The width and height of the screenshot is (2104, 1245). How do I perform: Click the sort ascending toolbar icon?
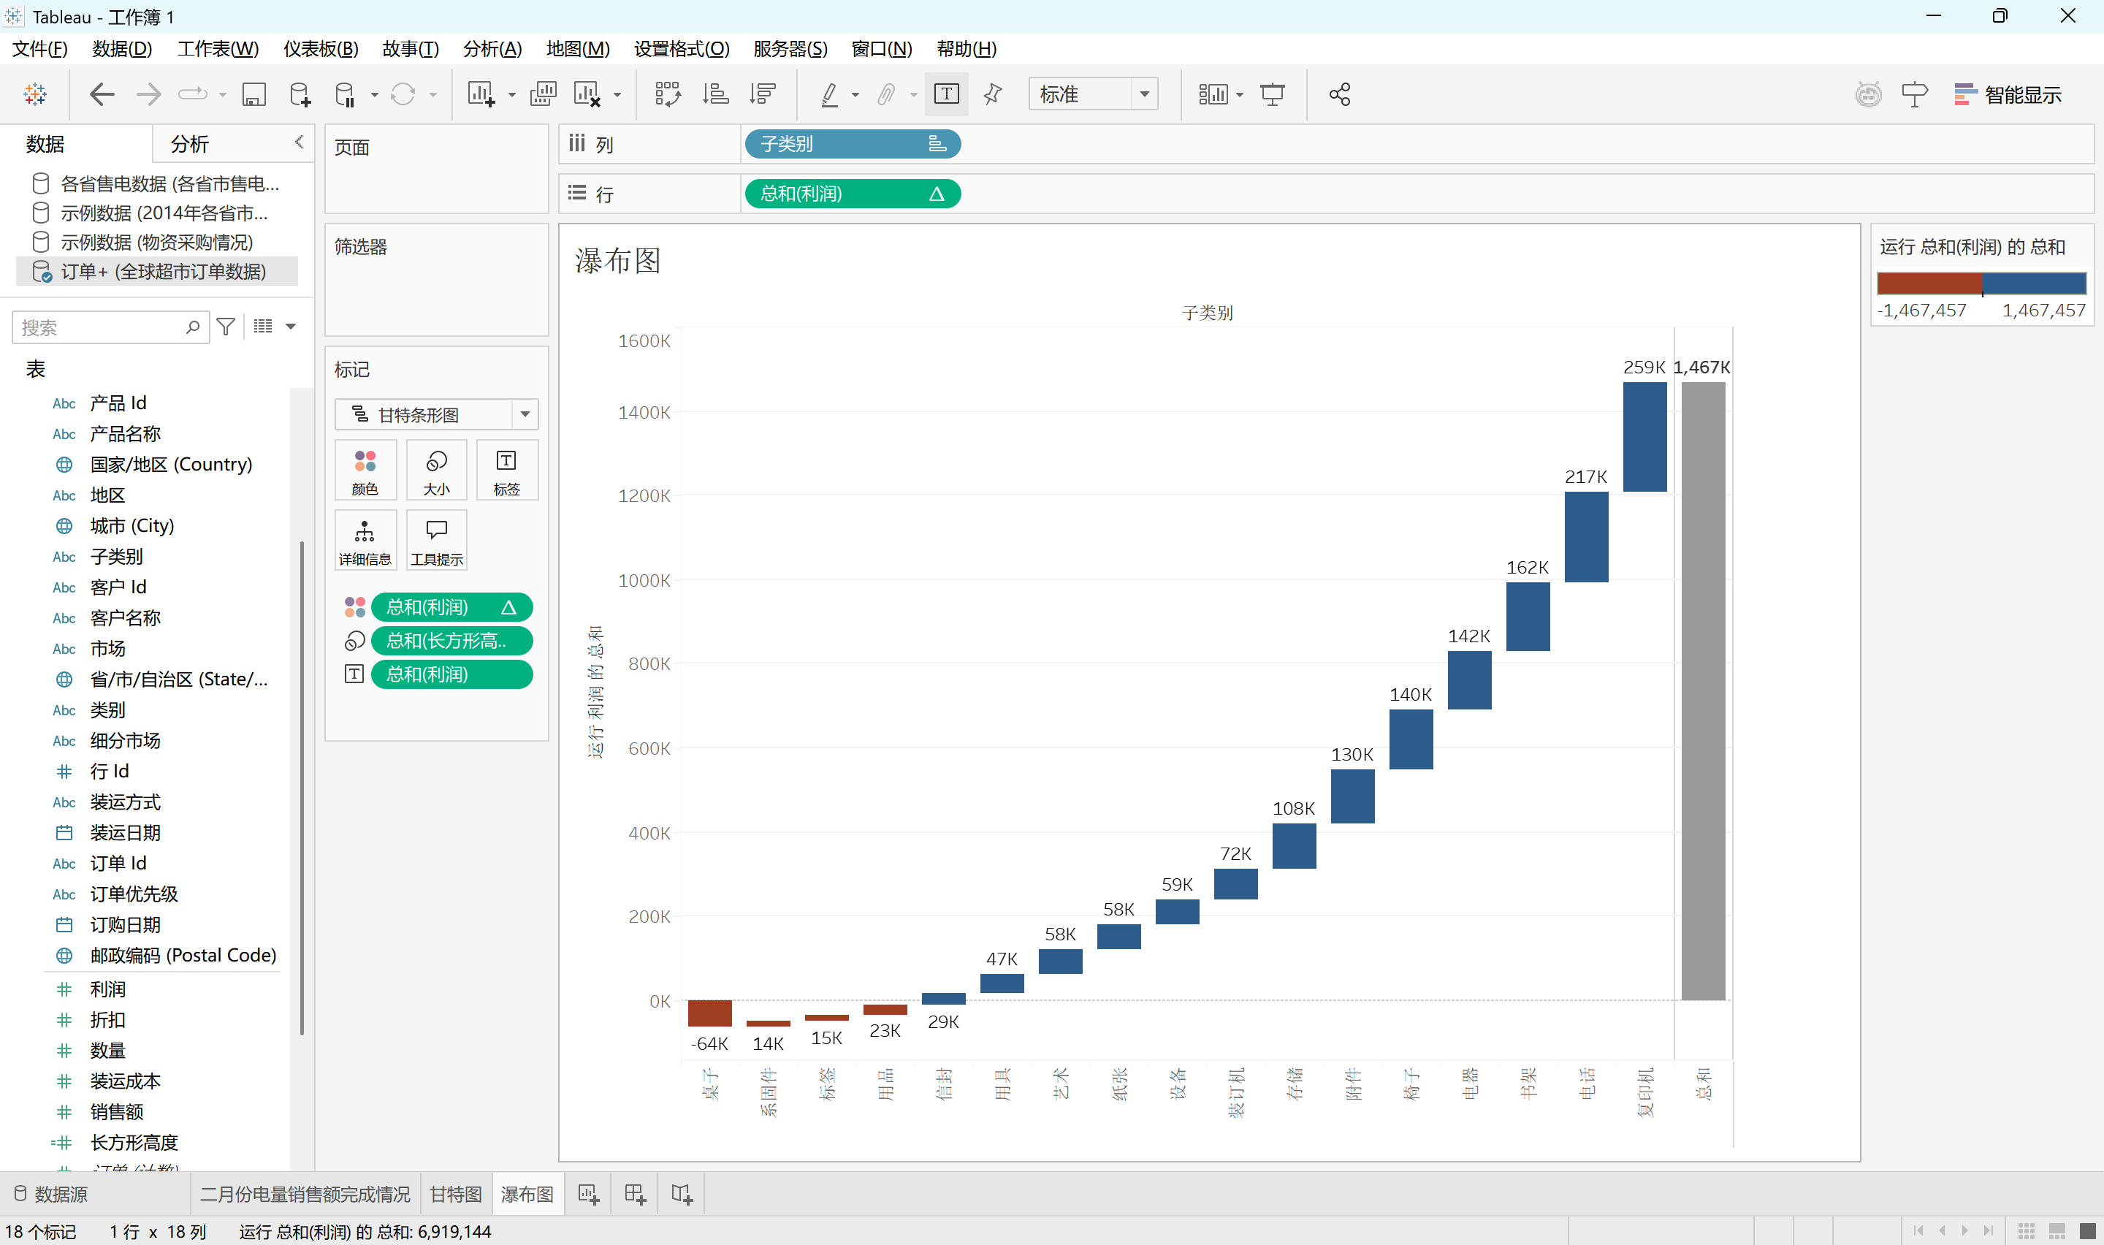click(x=714, y=94)
